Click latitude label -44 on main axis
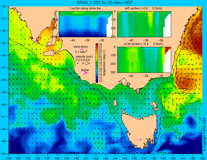Viewport: 207px width, 160px height. coord(3,154)
